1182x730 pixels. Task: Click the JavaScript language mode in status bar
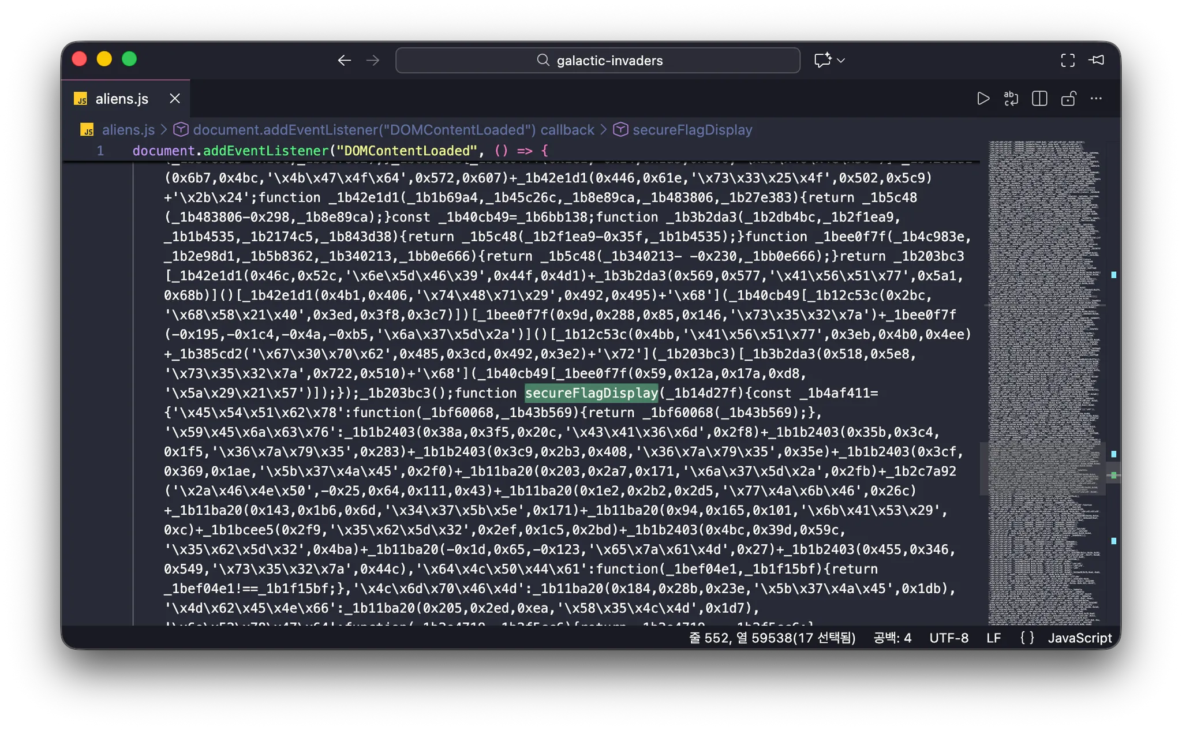[1079, 638]
